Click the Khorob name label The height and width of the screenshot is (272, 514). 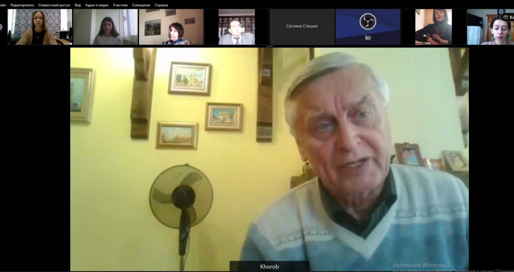[270, 266]
